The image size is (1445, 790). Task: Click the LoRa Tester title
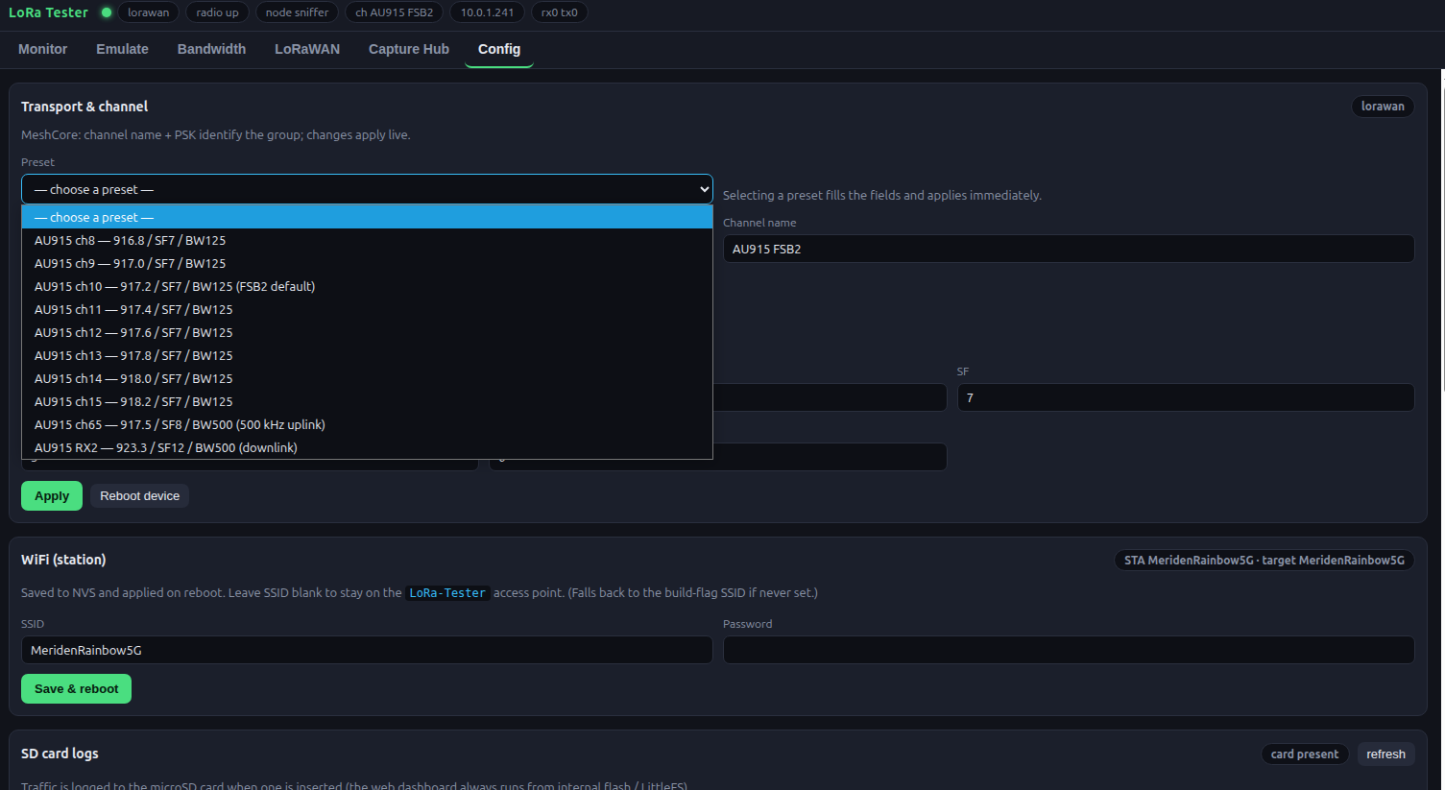pyautogui.click(x=48, y=12)
